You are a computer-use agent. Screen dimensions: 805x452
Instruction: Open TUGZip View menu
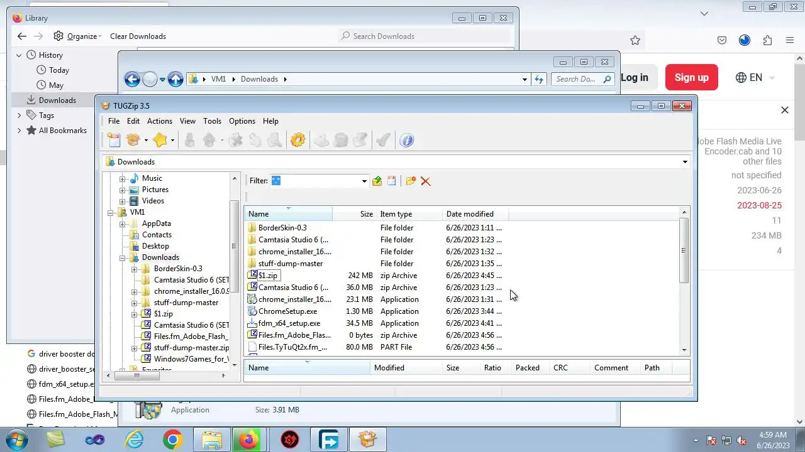(x=187, y=121)
